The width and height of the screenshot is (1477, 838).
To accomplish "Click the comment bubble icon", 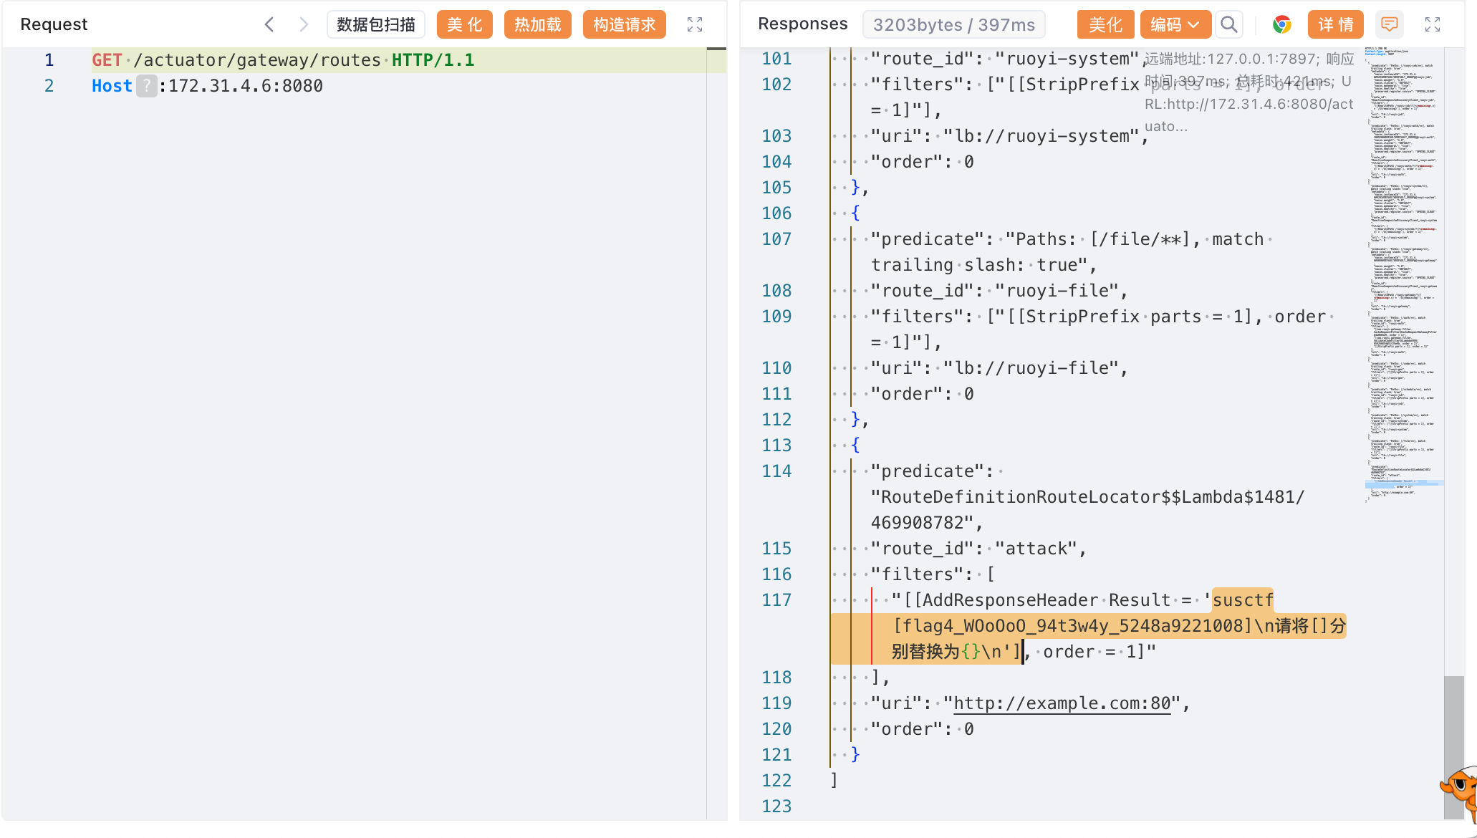I will tap(1389, 24).
